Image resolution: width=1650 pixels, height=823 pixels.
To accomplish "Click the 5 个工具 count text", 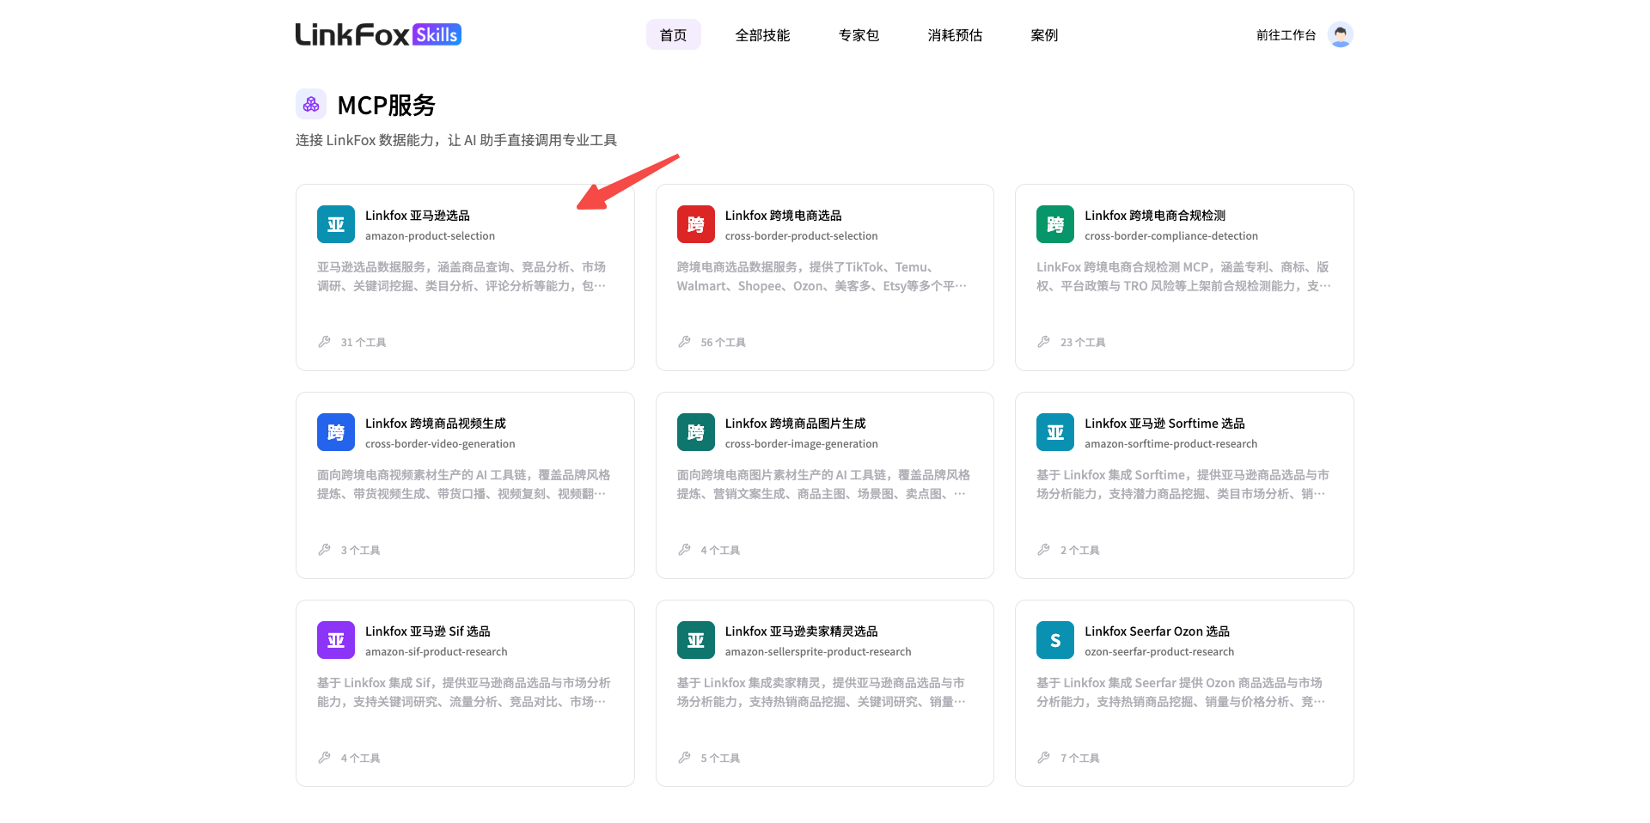I will (720, 758).
